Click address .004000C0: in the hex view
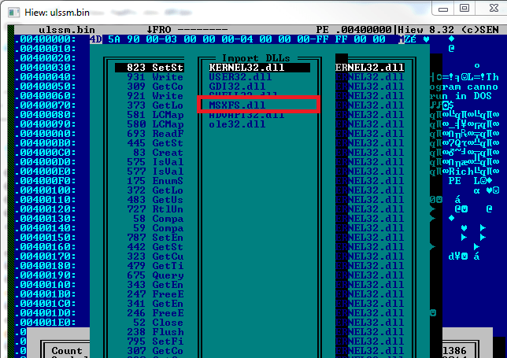The width and height of the screenshot is (507, 358). pyautogui.click(x=46, y=153)
